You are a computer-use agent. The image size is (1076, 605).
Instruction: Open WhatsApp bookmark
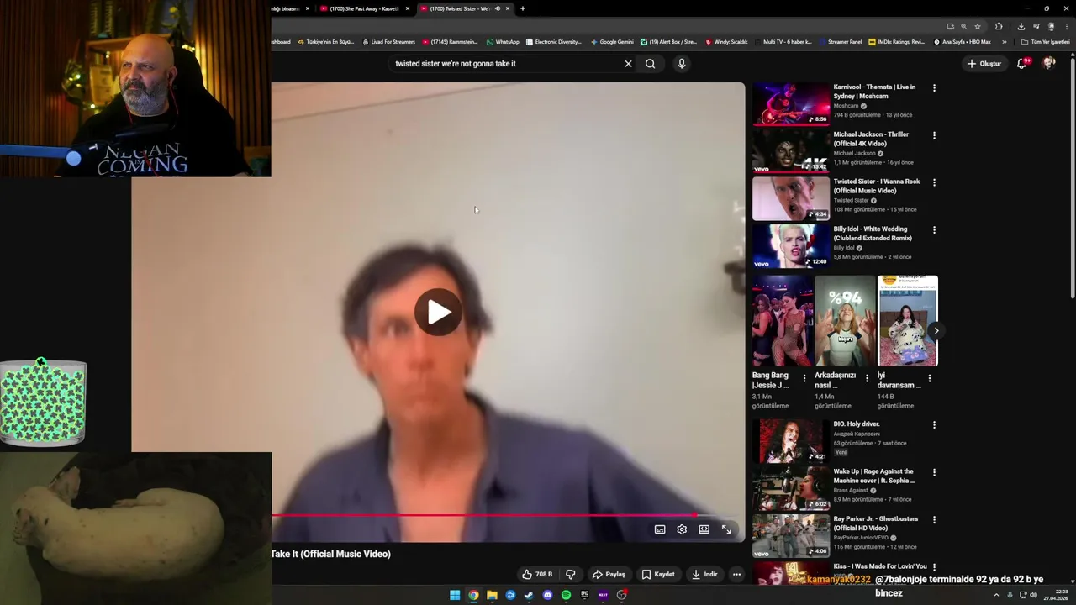coord(503,42)
